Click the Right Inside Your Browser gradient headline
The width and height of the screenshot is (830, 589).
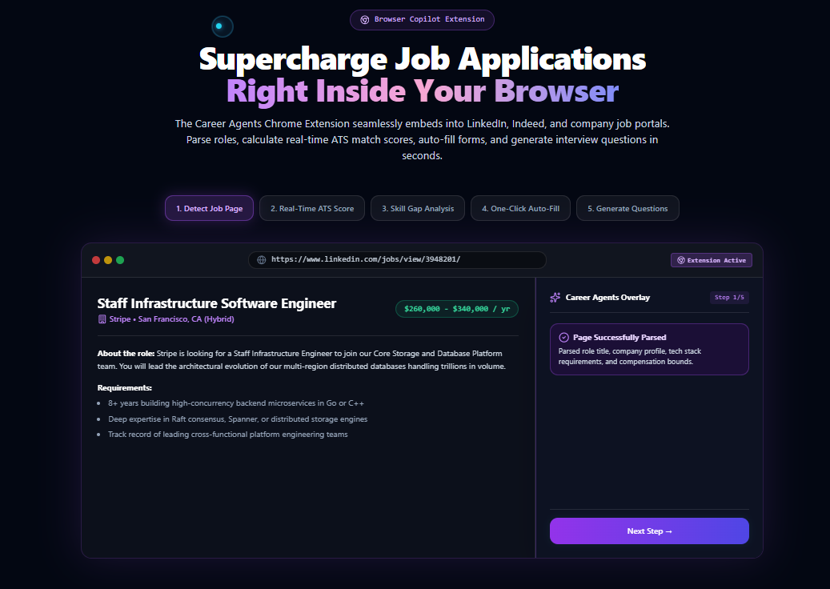[x=423, y=91]
